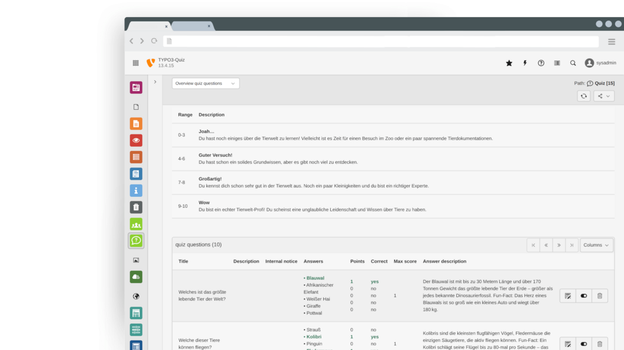The width and height of the screenshot is (624, 350).
Task: Open the Info module in sidebar
Action: coord(136,191)
